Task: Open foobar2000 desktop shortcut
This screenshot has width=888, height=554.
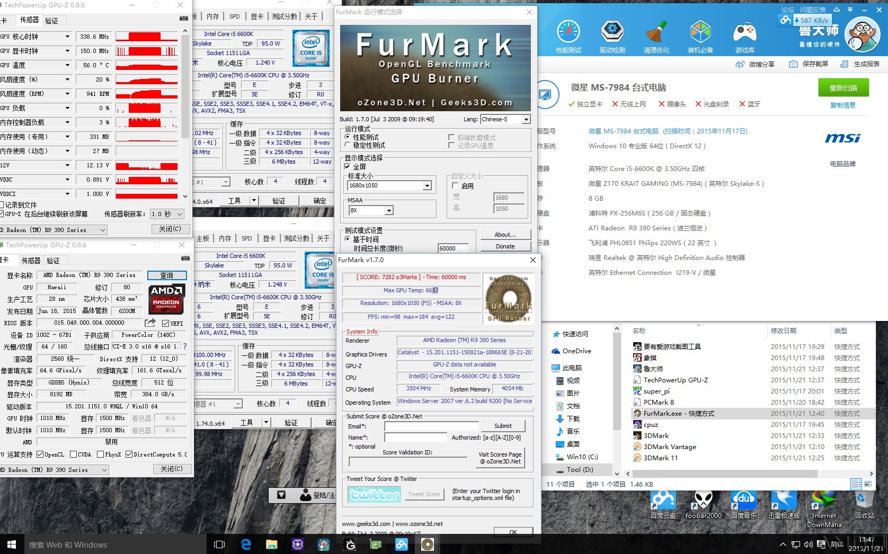Action: point(704,505)
